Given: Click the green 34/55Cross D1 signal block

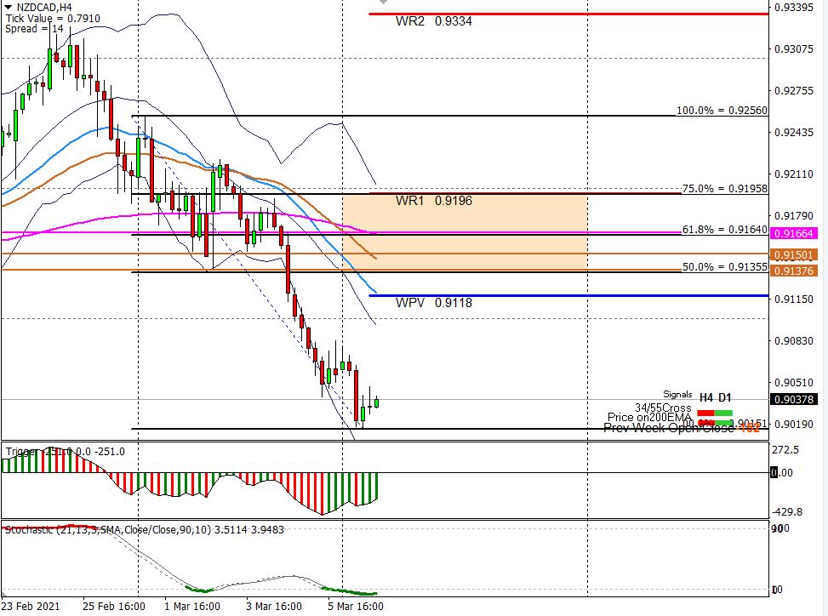Looking at the screenshot, I should [x=723, y=411].
